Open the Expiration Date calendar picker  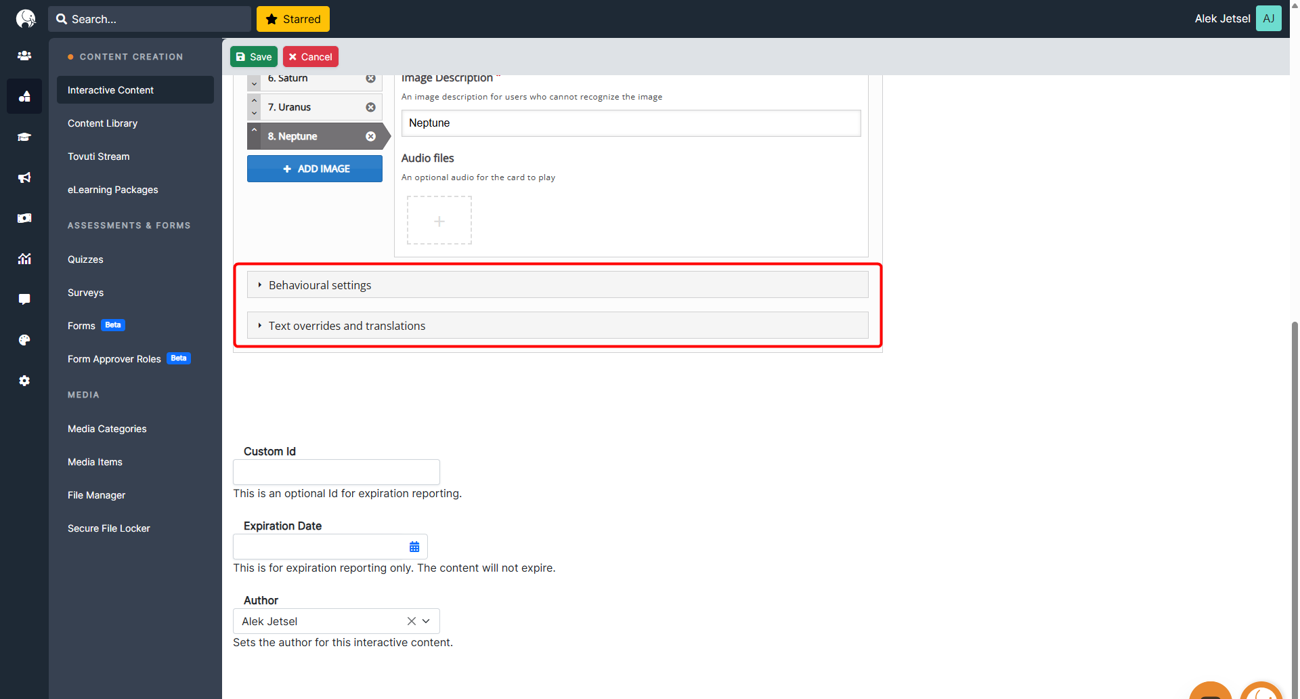pos(414,547)
